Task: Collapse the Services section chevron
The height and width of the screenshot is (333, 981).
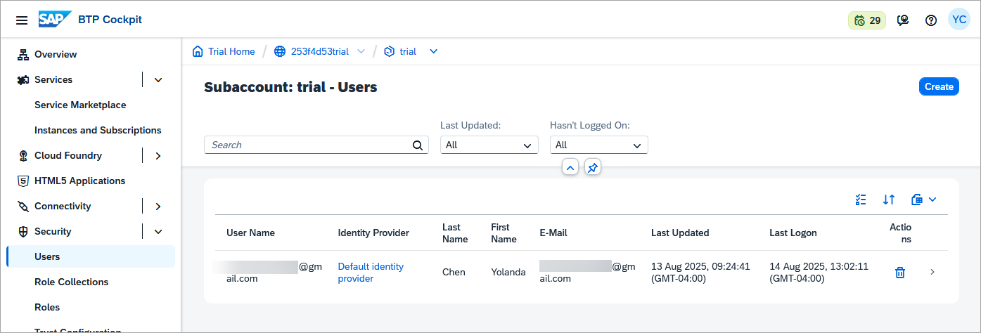Action: coord(158,79)
